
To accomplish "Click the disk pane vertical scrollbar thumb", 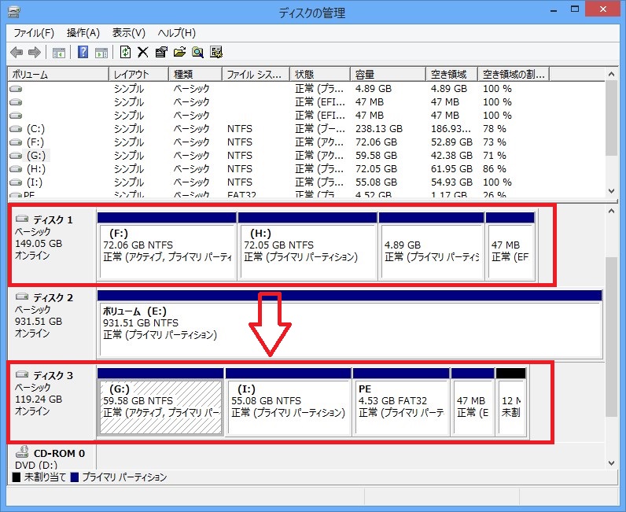I will [x=611, y=337].
